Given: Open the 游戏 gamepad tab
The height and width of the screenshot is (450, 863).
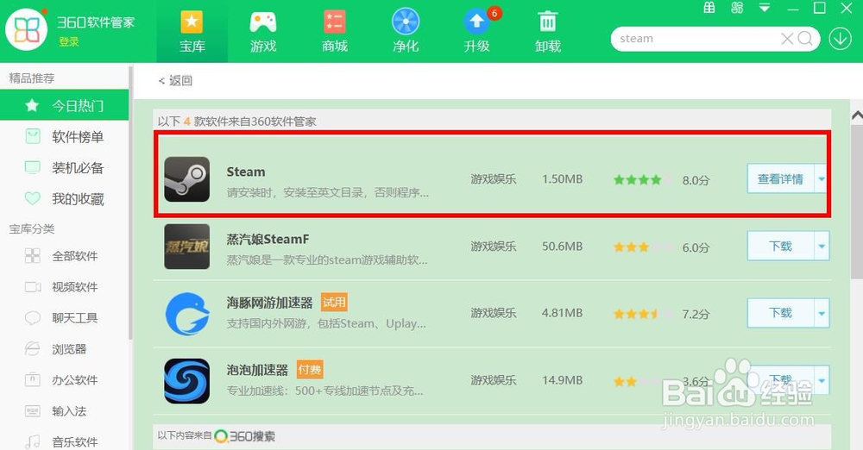Looking at the screenshot, I should tap(263, 31).
